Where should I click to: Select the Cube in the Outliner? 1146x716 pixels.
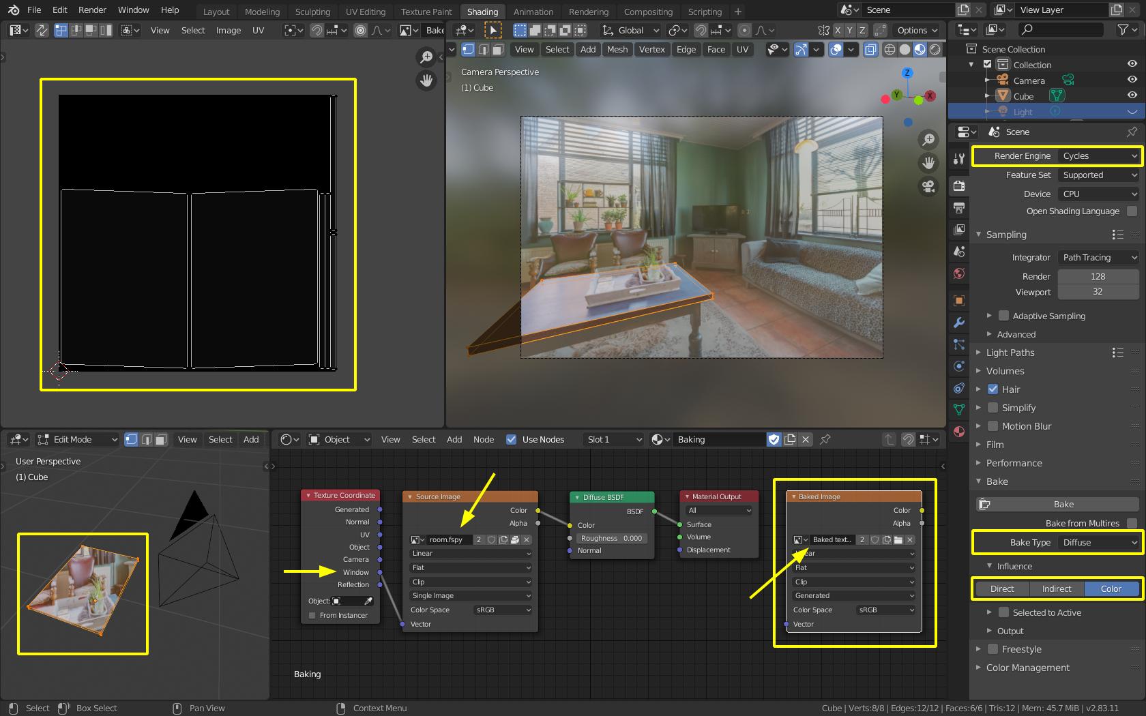pos(1023,96)
